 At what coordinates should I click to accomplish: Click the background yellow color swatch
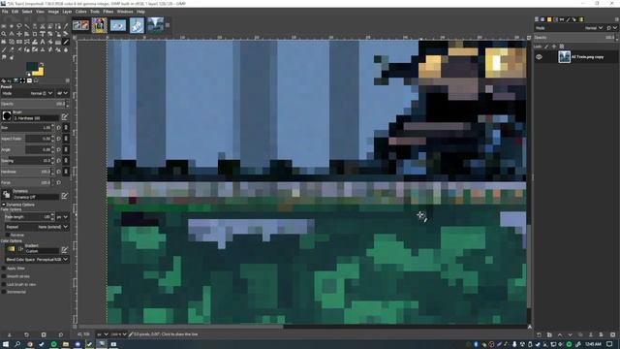coord(40,72)
